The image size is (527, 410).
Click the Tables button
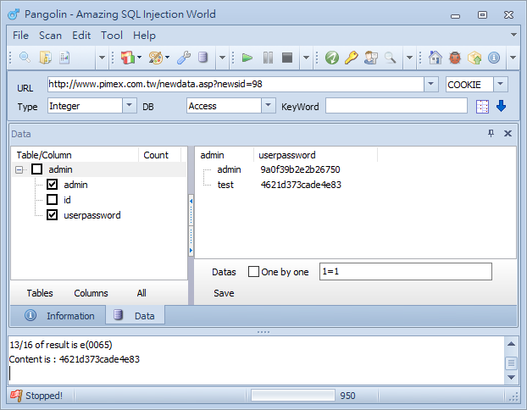tap(40, 293)
